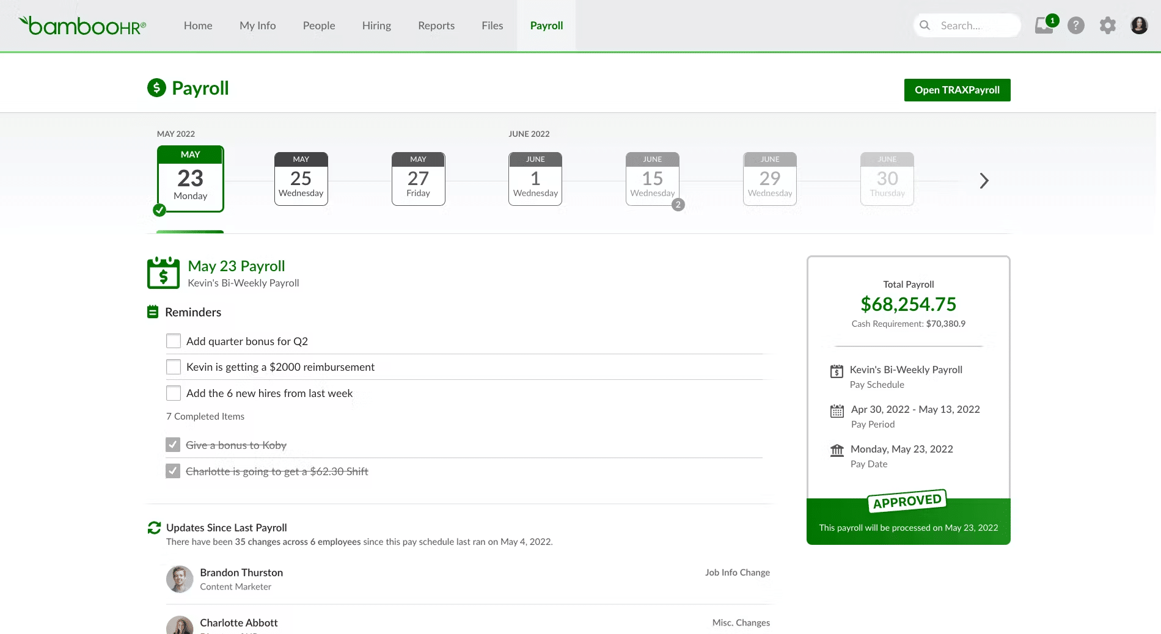Click the help question mark icon
Viewport: 1161px width, 634px height.
click(1076, 26)
